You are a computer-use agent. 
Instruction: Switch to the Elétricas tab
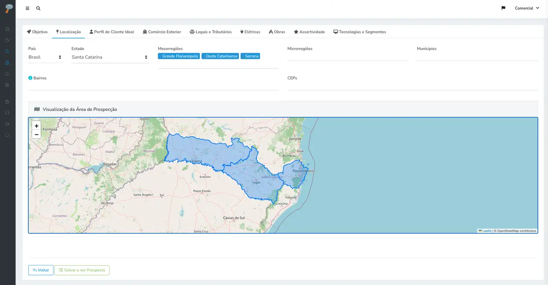pos(250,32)
